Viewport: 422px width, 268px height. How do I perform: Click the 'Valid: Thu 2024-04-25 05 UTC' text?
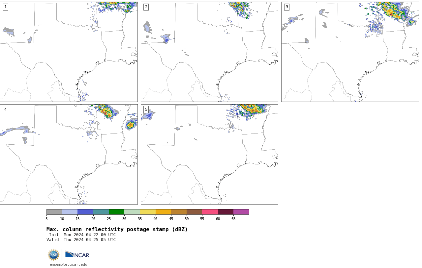pyautogui.click(x=81, y=240)
